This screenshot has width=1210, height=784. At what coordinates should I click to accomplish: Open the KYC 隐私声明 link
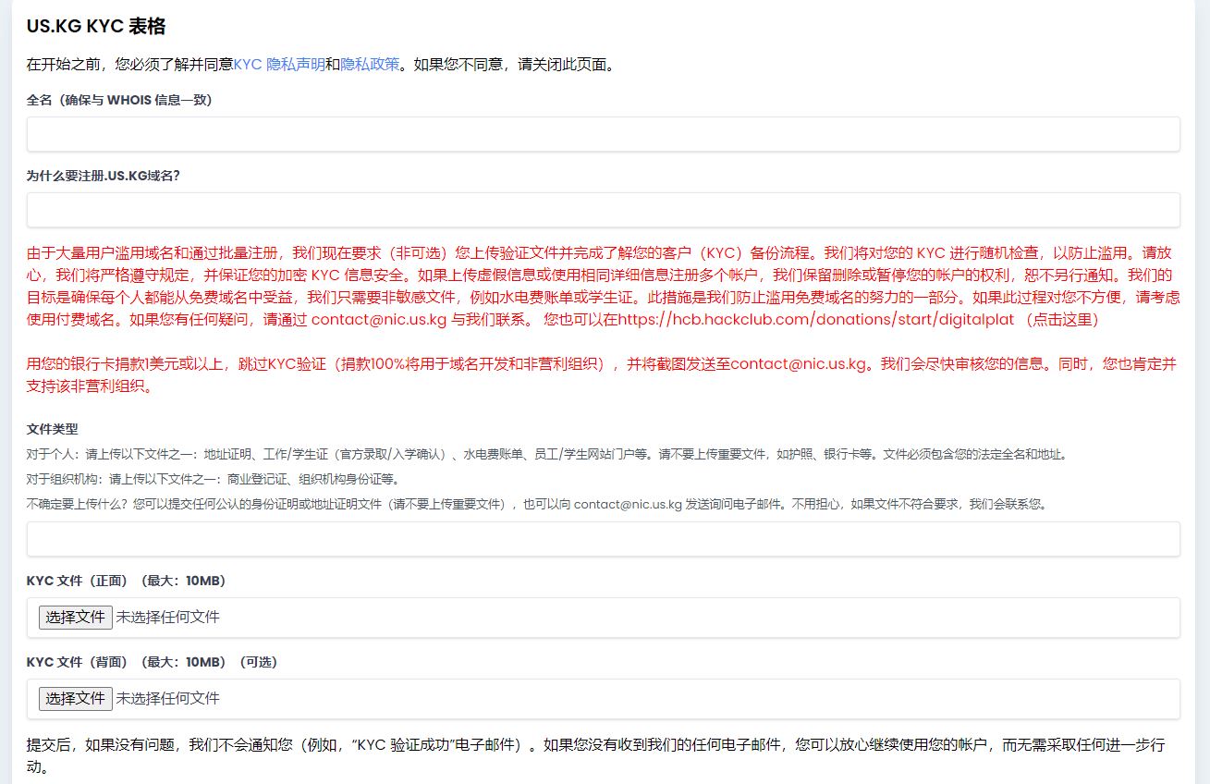(x=279, y=65)
